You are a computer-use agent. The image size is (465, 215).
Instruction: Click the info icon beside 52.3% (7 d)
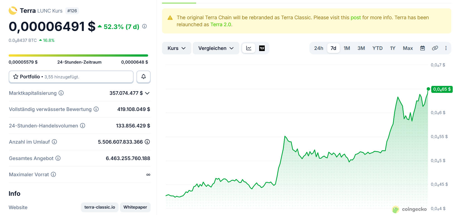[x=144, y=26]
